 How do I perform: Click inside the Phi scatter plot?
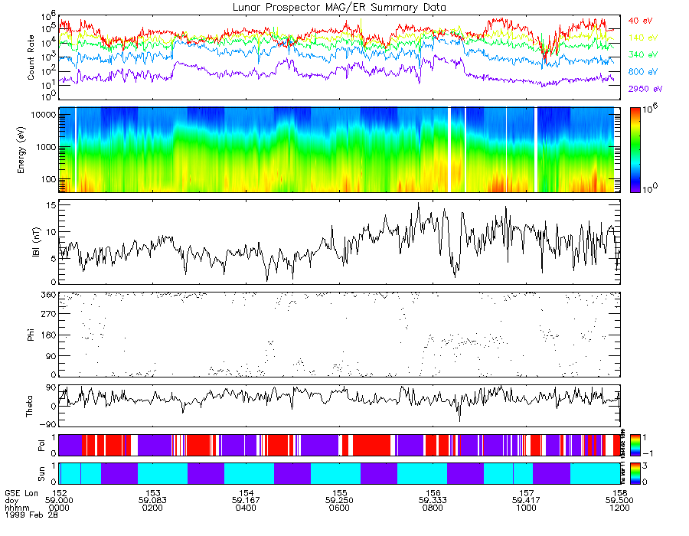click(x=339, y=335)
